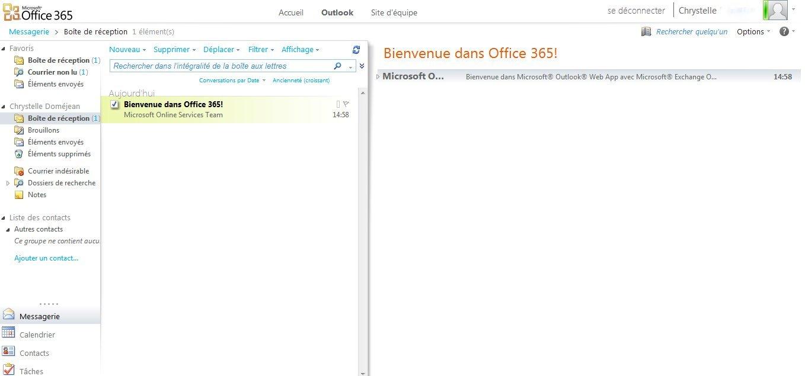
Task: Click the Messagerie breadcrumb link
Action: (x=29, y=31)
